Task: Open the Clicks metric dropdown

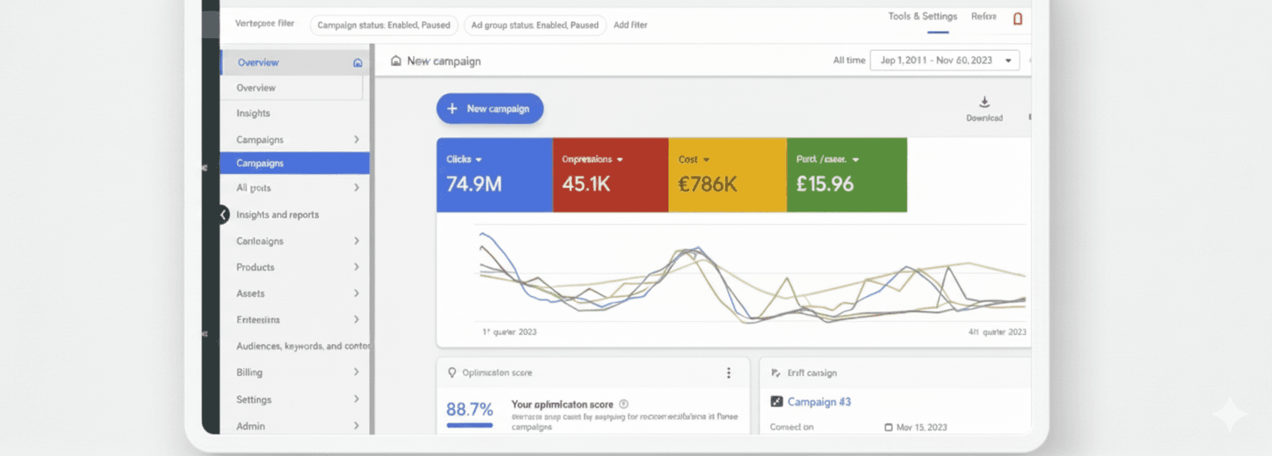Action: click(x=478, y=160)
